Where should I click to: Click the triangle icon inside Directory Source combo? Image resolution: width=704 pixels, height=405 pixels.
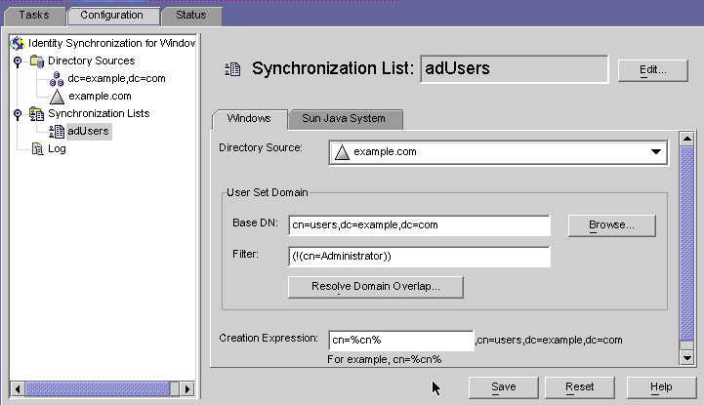coord(342,152)
